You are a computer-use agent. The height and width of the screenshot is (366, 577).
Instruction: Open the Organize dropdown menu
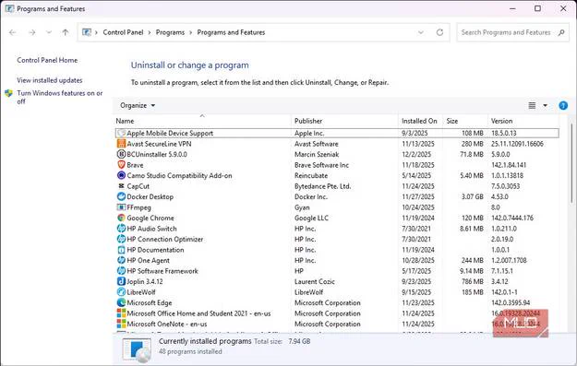point(138,105)
